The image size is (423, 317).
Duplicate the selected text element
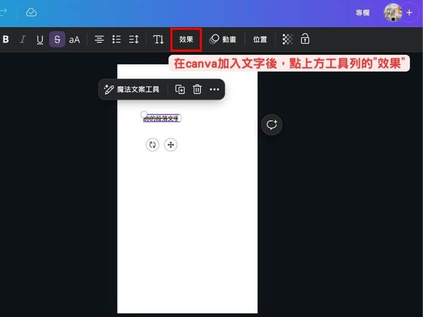[180, 89]
